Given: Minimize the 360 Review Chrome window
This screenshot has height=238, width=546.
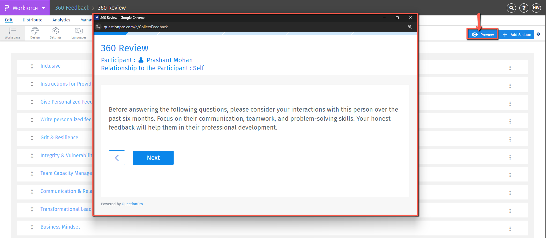Looking at the screenshot, I should [x=384, y=18].
